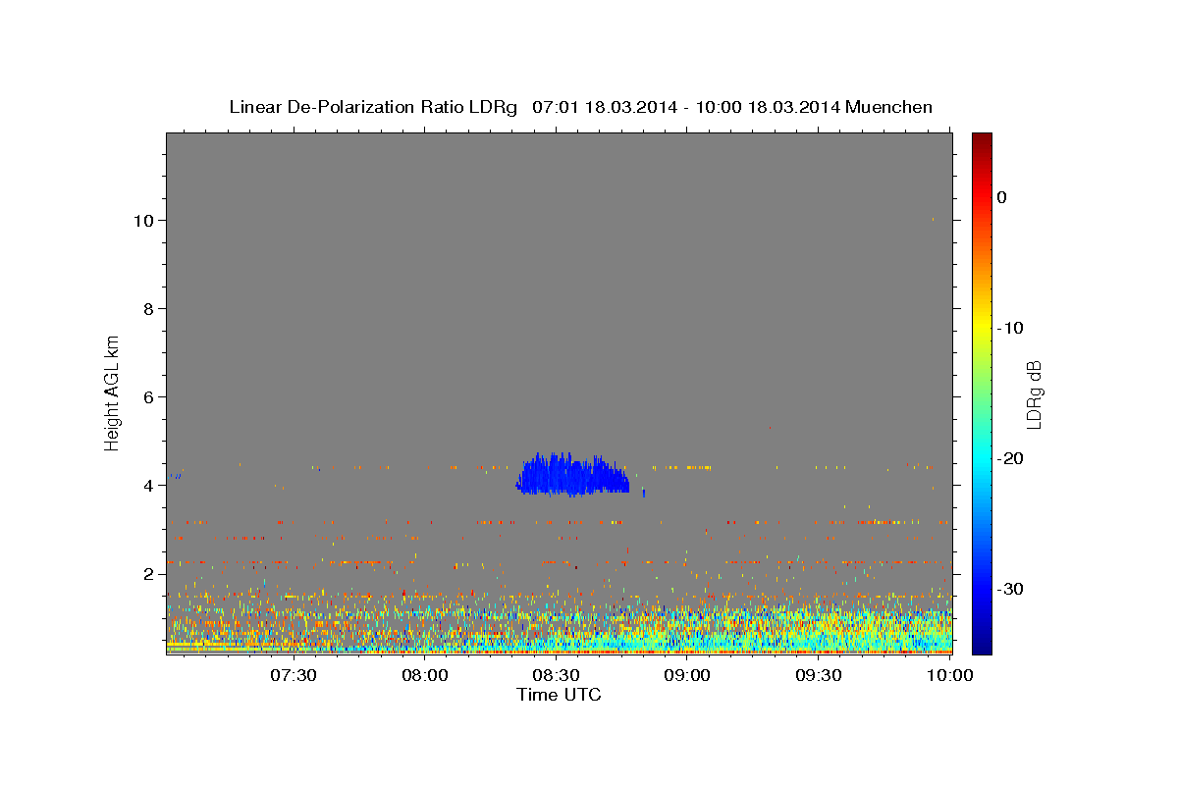The height and width of the screenshot is (785, 1178).
Task: Click the 08:00 time tick label
Action: coord(425,676)
